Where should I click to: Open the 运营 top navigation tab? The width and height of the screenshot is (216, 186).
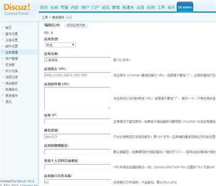(x=140, y=7)
